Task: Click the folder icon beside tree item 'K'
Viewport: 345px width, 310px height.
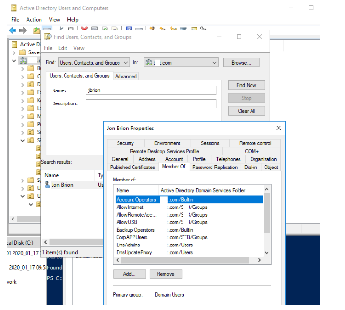Action: click(31, 100)
